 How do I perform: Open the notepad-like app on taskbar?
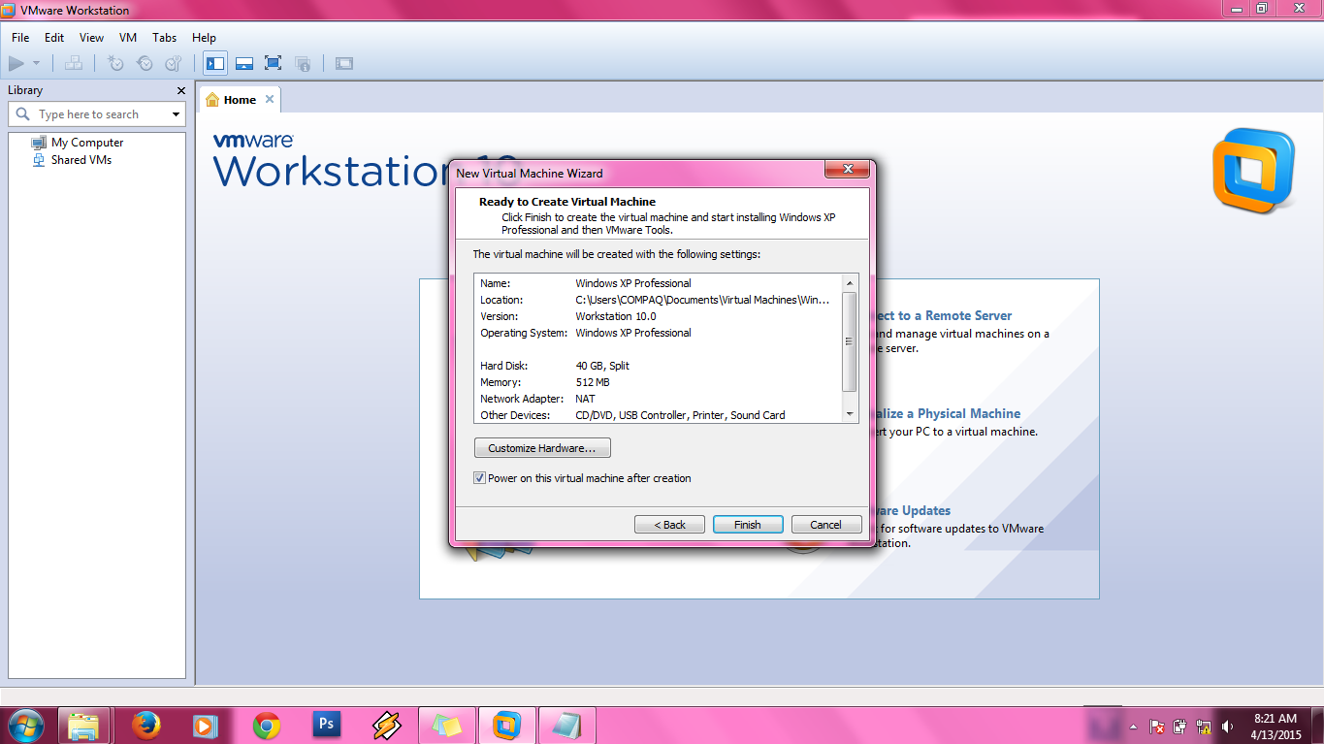coord(567,726)
